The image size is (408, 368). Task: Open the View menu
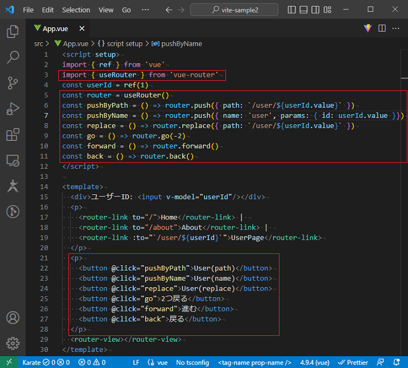click(x=106, y=10)
